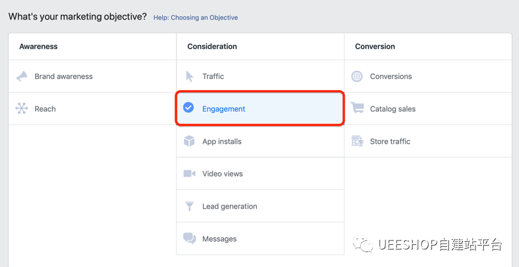
Task: Click the Messages chat bubble icon
Action: click(189, 238)
